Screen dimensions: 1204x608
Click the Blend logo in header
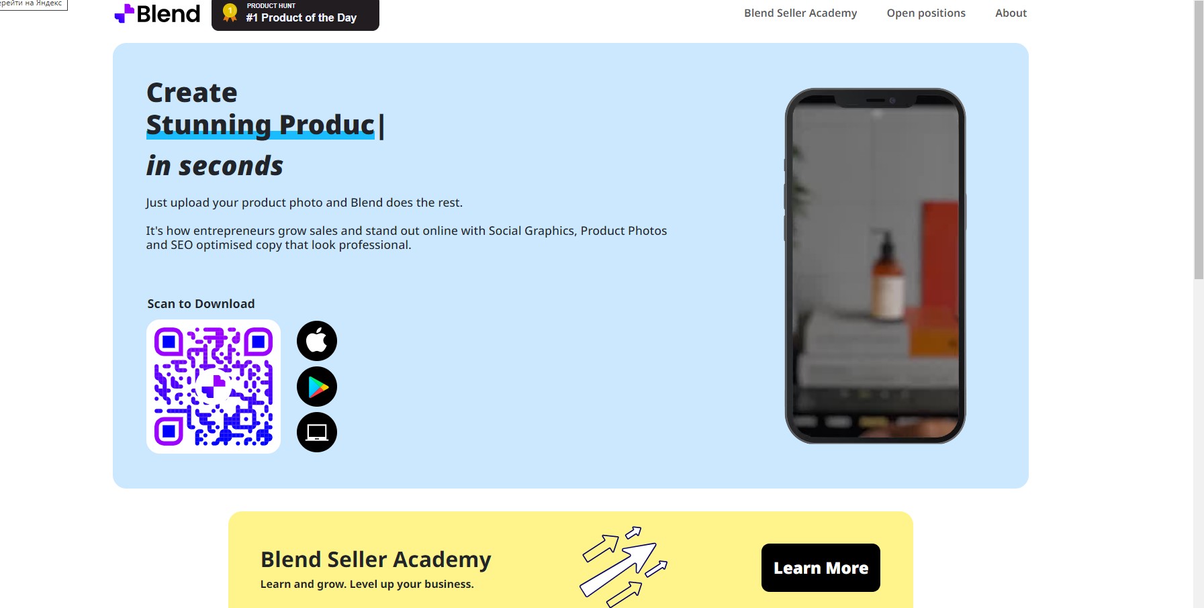pos(157,13)
